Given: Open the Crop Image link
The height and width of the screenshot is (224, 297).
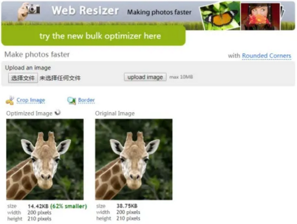Looking at the screenshot, I should (x=31, y=100).
